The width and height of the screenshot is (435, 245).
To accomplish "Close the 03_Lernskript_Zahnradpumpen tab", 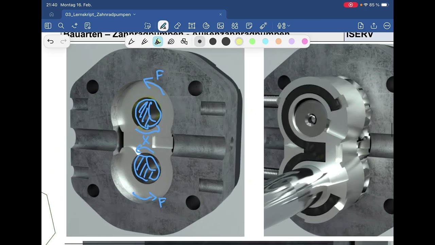I will click(221, 14).
